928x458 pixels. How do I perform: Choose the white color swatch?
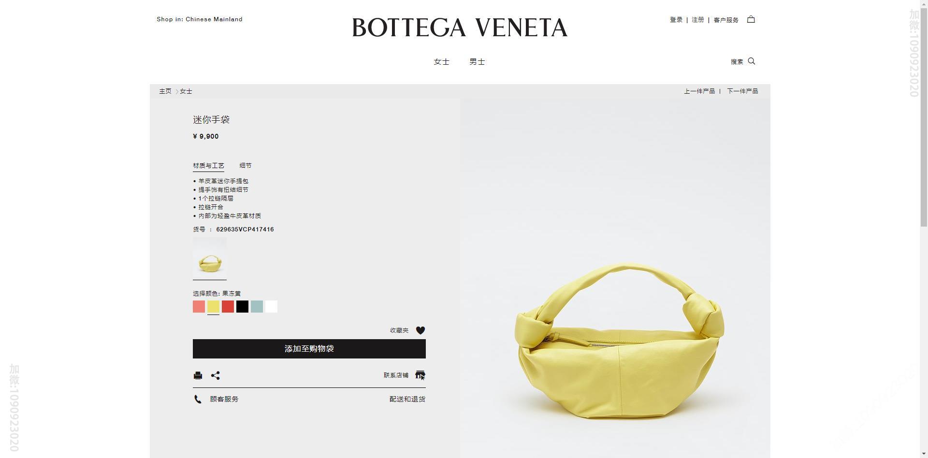(x=271, y=306)
